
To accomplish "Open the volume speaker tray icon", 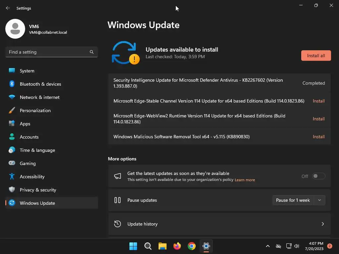I will (x=297, y=246).
